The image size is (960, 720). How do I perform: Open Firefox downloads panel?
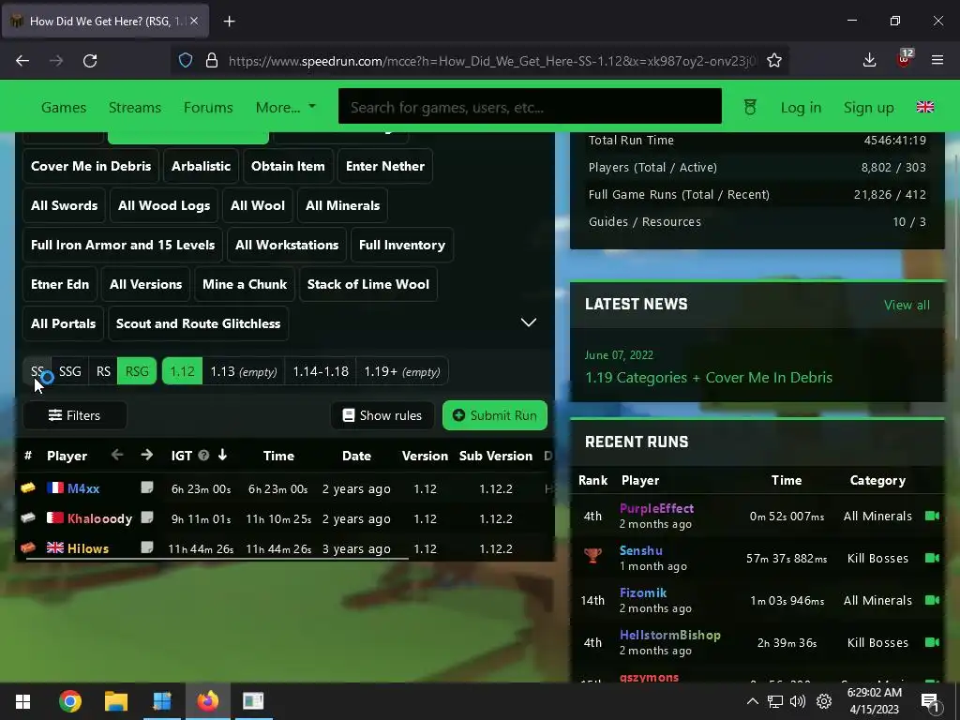(x=869, y=60)
